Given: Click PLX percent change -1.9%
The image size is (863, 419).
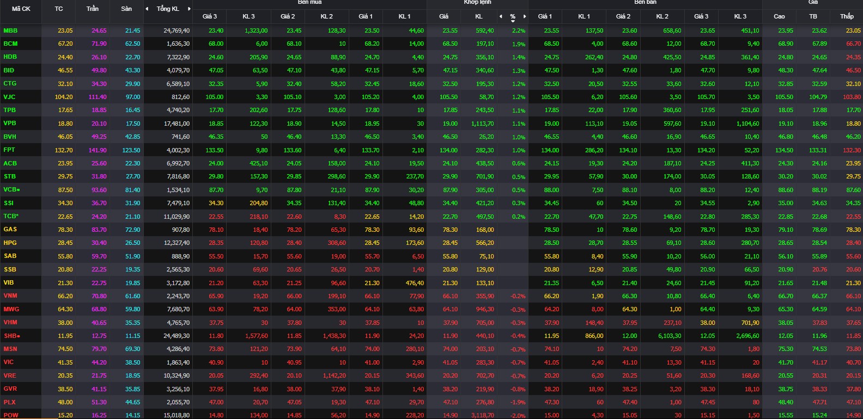Looking at the screenshot, I should coord(518,403).
